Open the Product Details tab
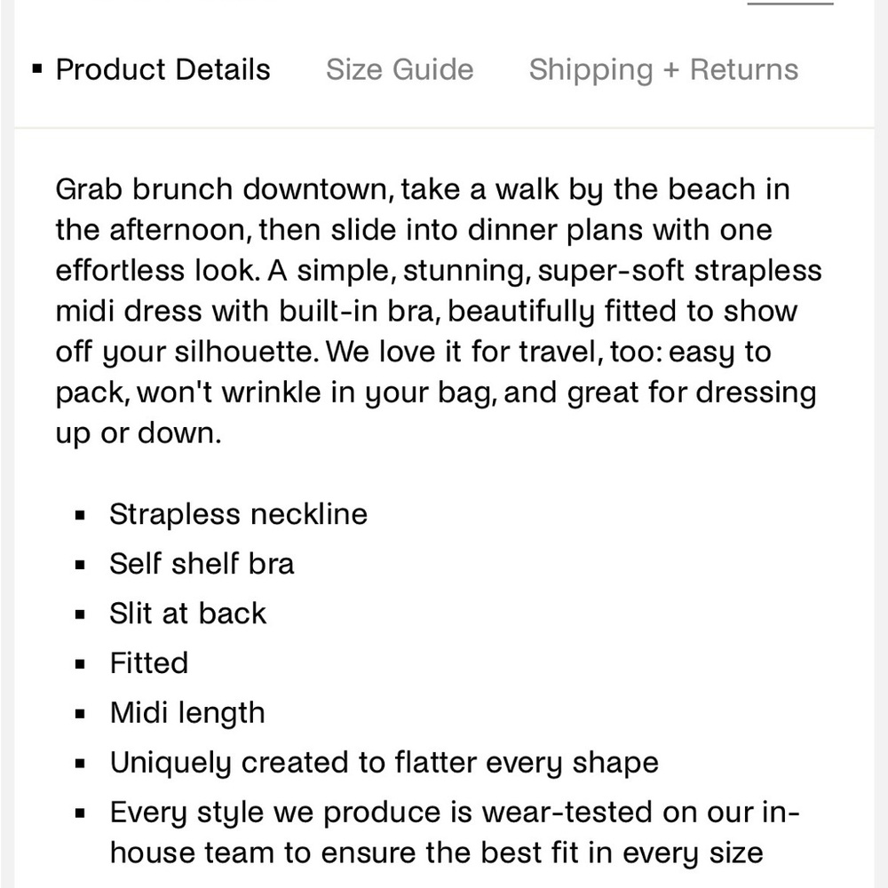 pos(163,69)
